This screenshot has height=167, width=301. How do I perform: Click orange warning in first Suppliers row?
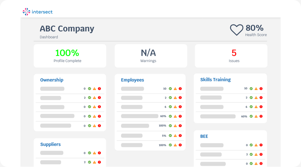tap(94, 153)
